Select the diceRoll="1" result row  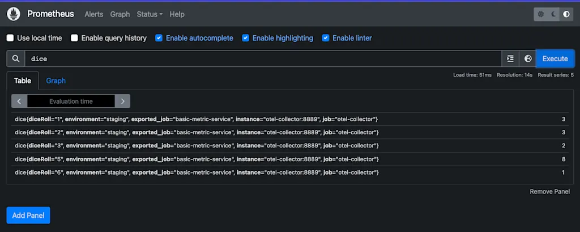(291, 119)
